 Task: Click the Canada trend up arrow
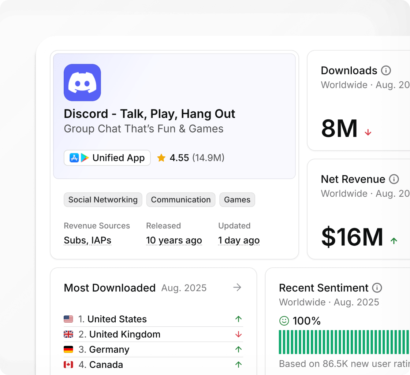click(x=238, y=364)
